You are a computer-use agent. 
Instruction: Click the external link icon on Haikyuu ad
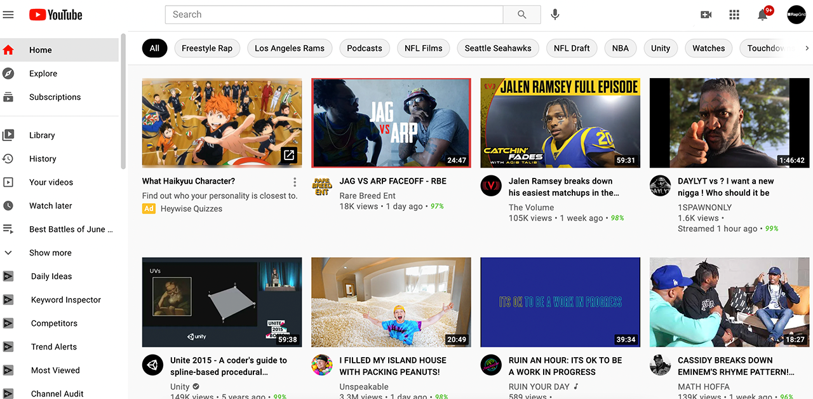click(x=289, y=154)
